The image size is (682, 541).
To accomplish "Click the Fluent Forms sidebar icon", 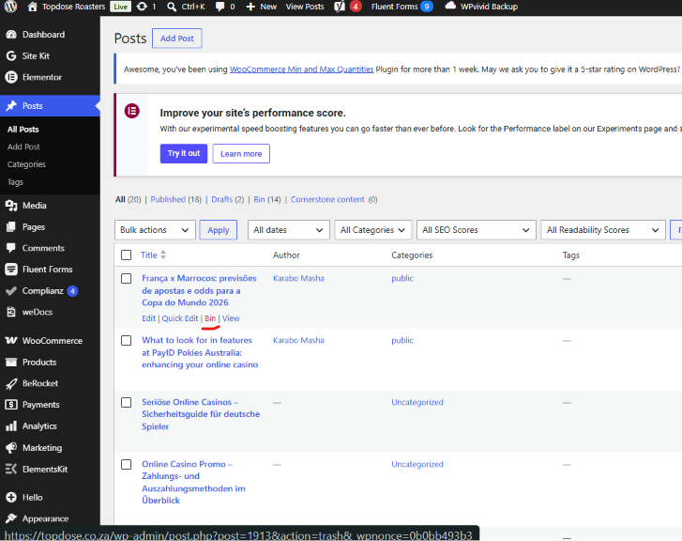I will (x=11, y=270).
